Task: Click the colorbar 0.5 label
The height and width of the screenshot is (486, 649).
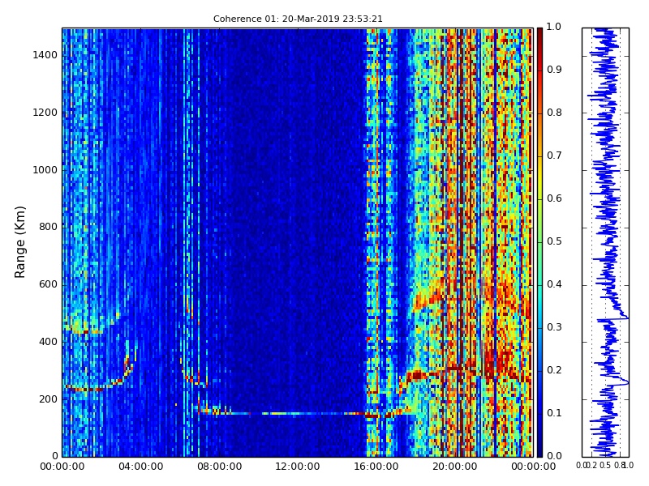Action: point(554,241)
